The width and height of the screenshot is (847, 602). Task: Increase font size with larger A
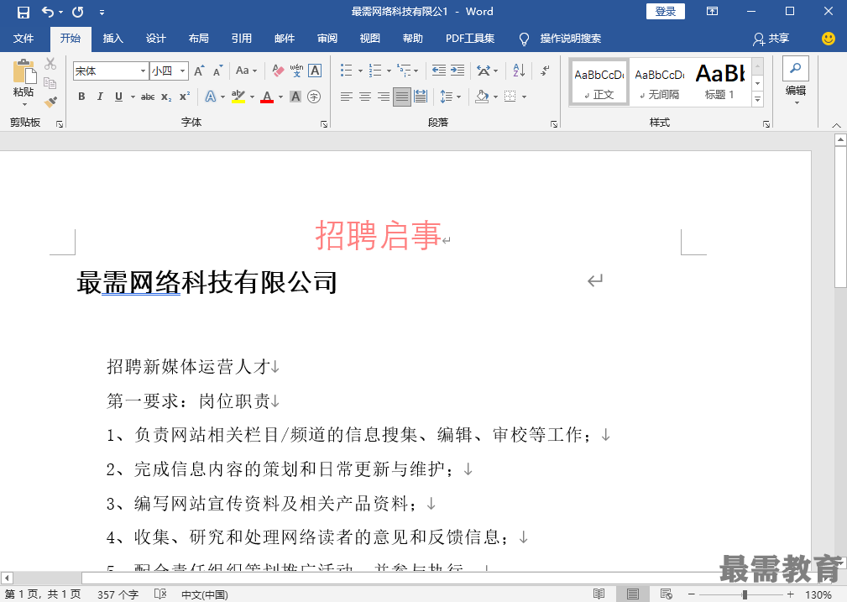pos(199,71)
